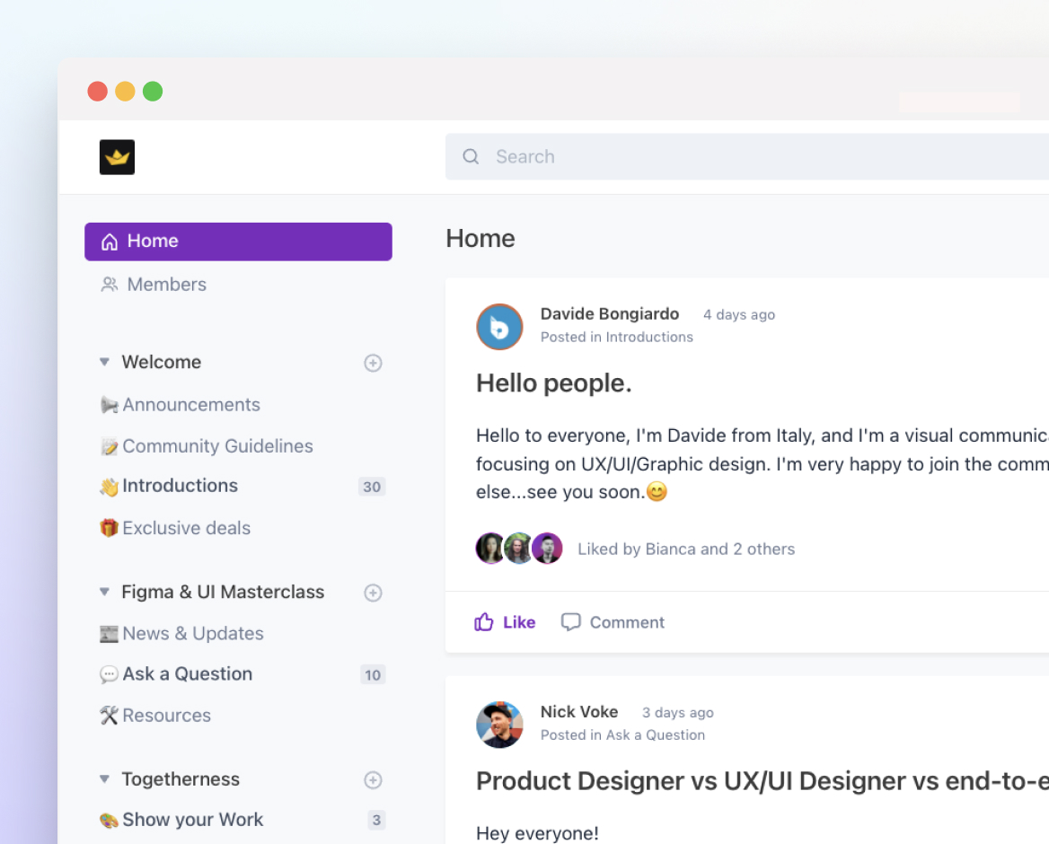Click the search magnifier icon
The height and width of the screenshot is (844, 1049).
[x=471, y=156]
